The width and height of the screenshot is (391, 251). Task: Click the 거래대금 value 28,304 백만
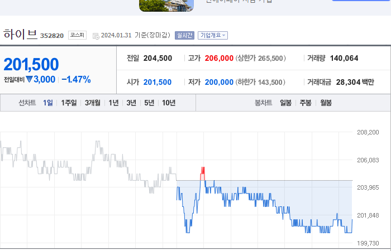pyautogui.click(x=355, y=82)
